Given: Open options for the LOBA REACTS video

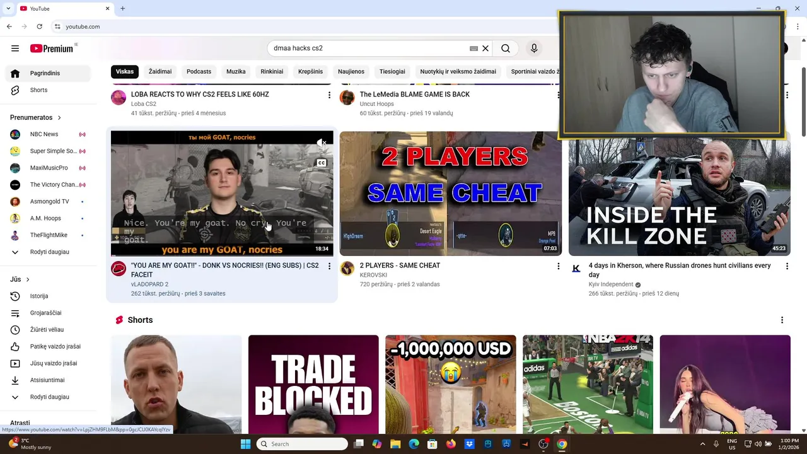Looking at the screenshot, I should pos(329,95).
